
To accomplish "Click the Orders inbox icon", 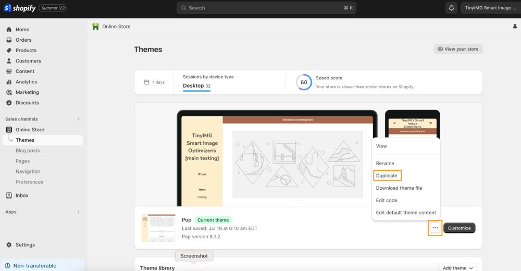I will pyautogui.click(x=9, y=40).
